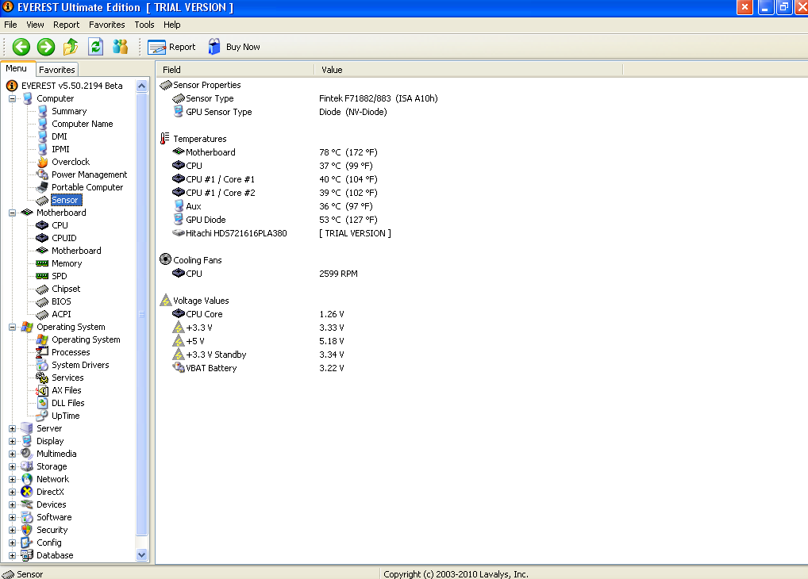
Task: Open the Tools menu
Action: click(x=144, y=25)
